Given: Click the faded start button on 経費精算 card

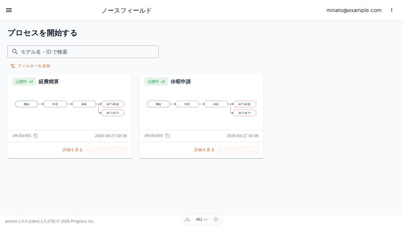Looking at the screenshot, I should click(107, 150).
